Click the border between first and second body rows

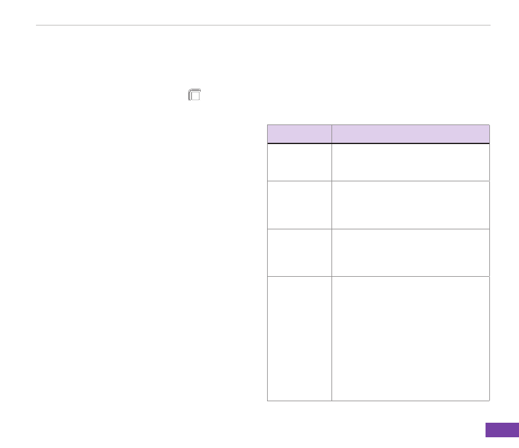coord(378,181)
